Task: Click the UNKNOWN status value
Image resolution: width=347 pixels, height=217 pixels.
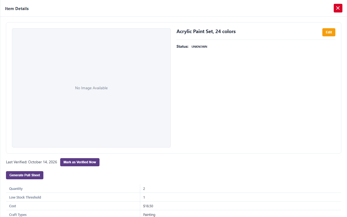Action: pos(199,47)
